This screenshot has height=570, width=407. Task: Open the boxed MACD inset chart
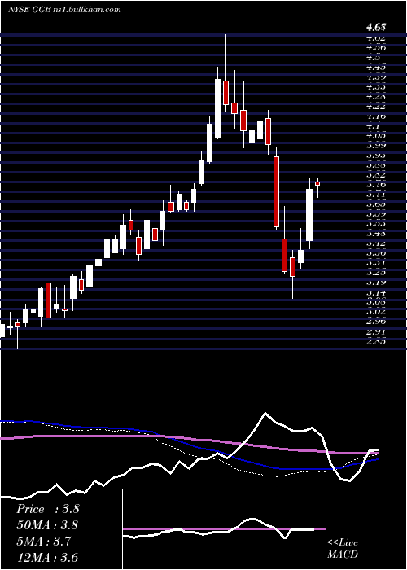224,529
